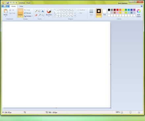
Task: Choose the Four-point star shape
Action: pyautogui.click(x=58, y=16)
